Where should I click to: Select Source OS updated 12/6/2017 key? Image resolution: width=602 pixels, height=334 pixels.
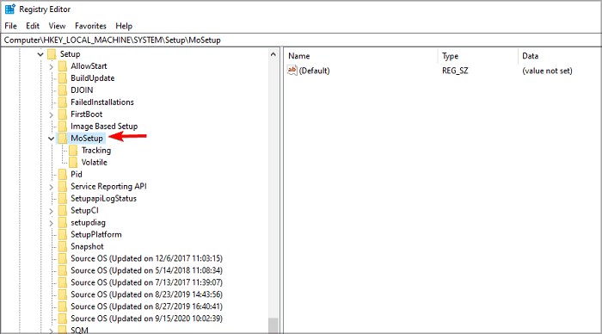[146, 258]
